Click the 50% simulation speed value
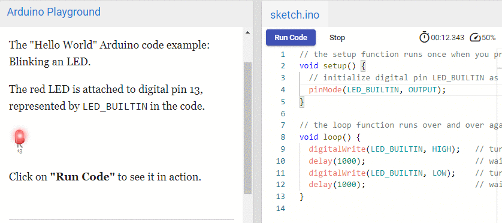The height and width of the screenshot is (223, 502). [489, 38]
